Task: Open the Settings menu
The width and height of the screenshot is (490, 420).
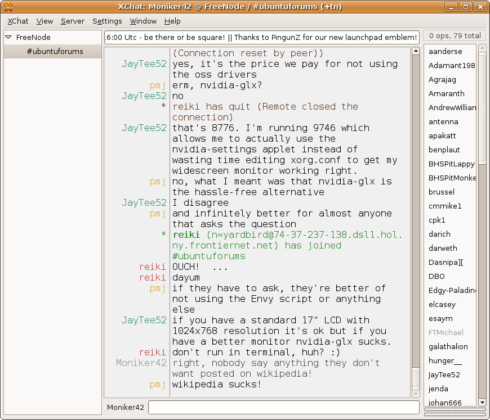Action: point(107,21)
